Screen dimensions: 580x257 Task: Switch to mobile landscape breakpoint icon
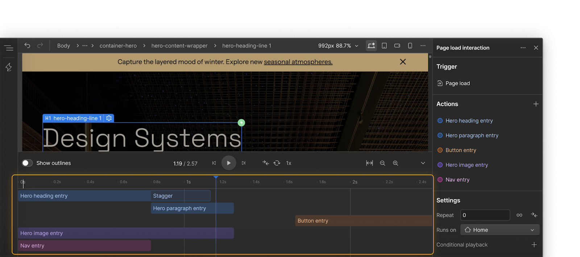coord(397,46)
